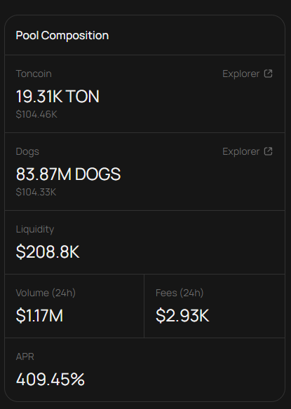
Task: Click the APR label
Action: click(x=25, y=356)
